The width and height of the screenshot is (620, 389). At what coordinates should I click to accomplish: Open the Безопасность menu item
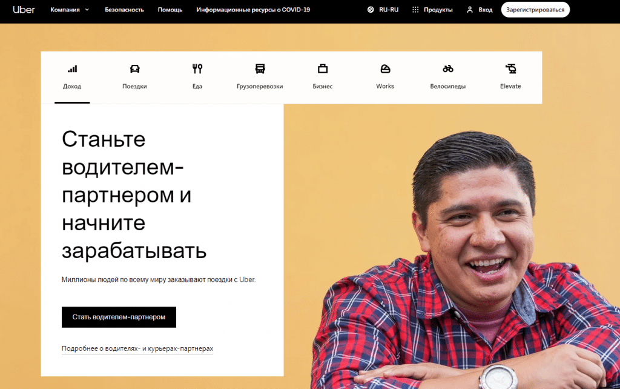click(124, 10)
